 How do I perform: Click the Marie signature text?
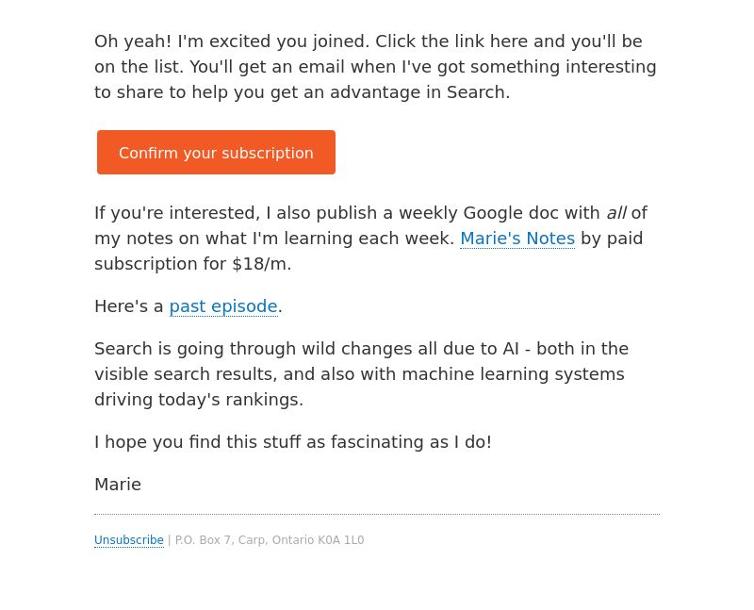click(x=118, y=485)
